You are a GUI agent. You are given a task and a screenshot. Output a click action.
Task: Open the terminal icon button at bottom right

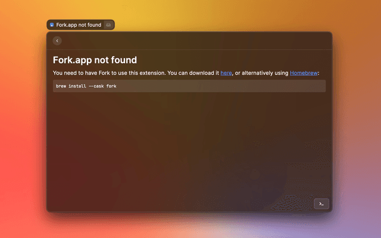321,203
